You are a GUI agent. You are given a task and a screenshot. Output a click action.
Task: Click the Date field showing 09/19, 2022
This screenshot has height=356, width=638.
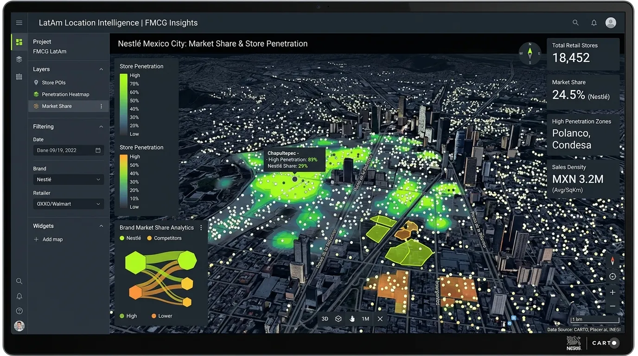pyautogui.click(x=69, y=150)
